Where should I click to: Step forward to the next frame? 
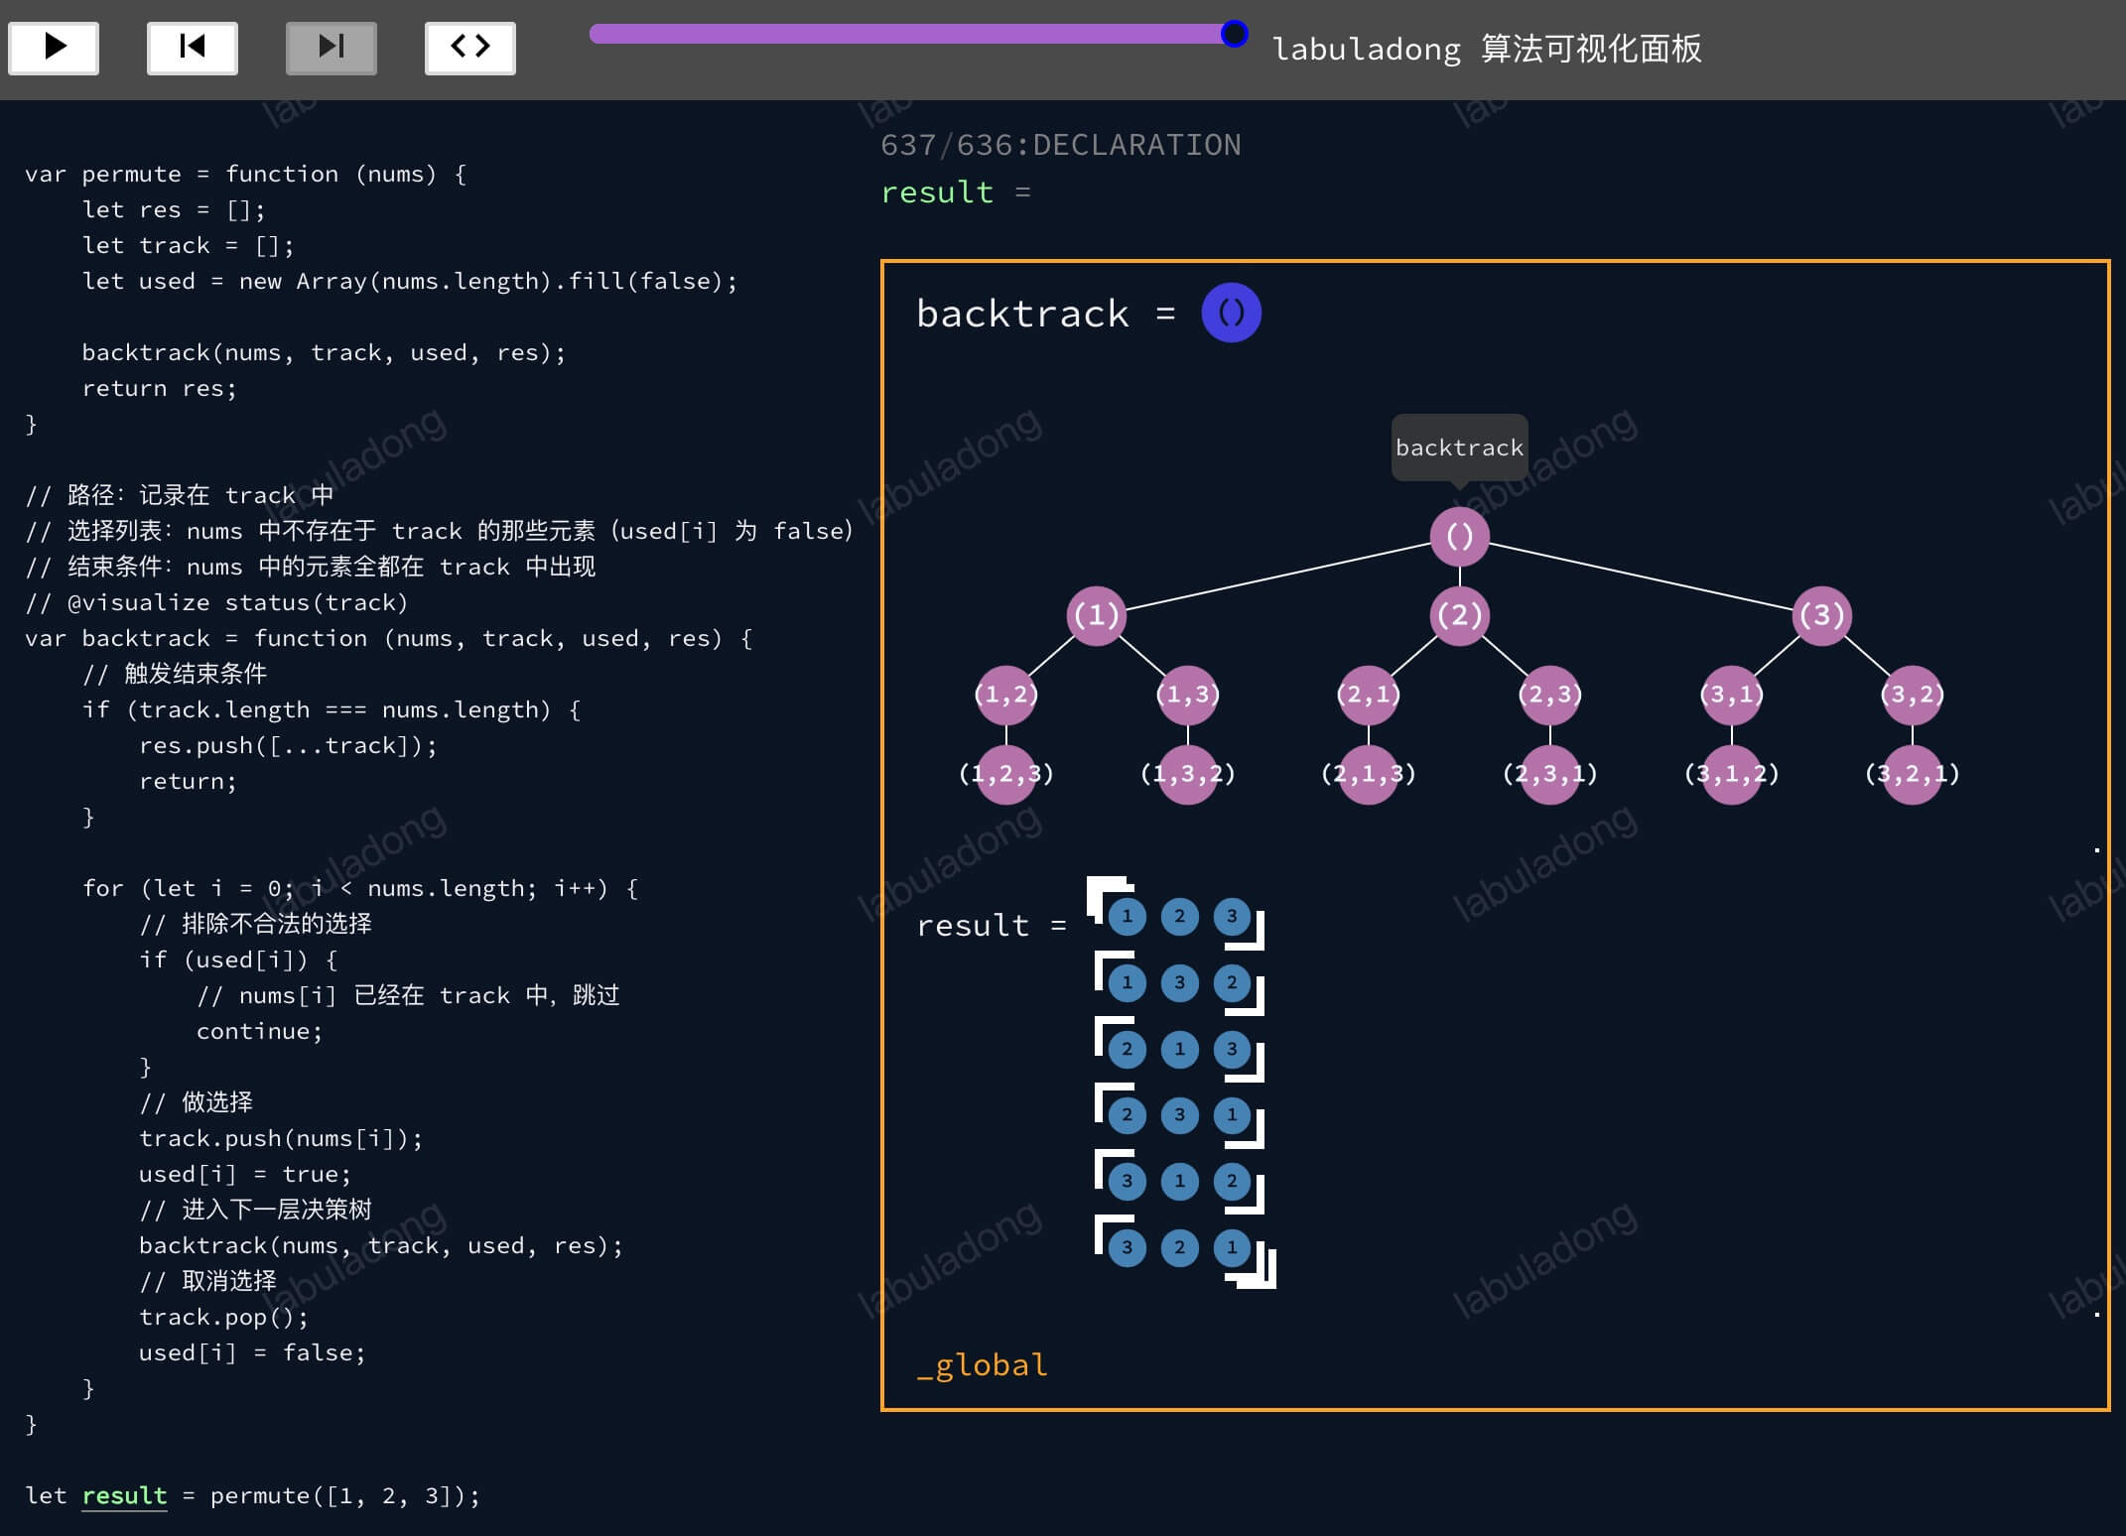point(332,47)
